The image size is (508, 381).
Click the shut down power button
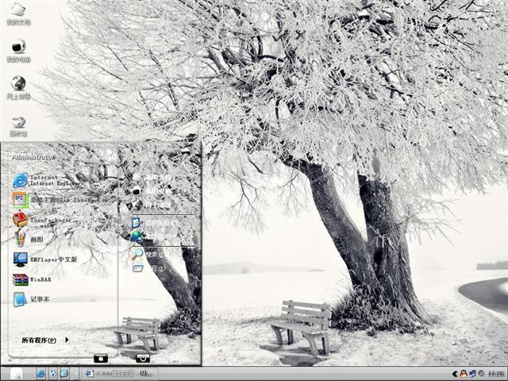[143, 358]
